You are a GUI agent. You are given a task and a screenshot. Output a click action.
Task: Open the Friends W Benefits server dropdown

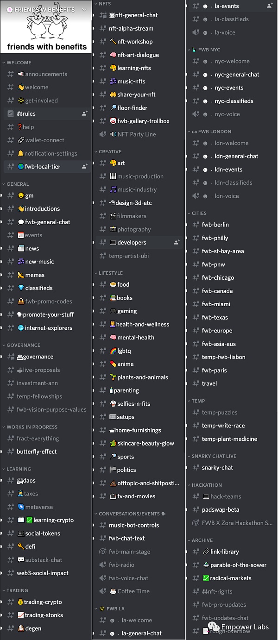84,9
